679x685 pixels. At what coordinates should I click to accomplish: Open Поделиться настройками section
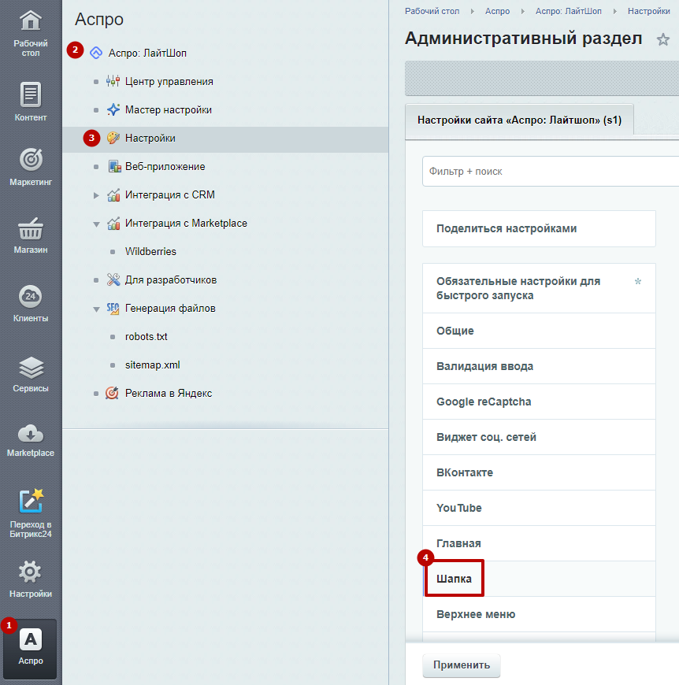tap(539, 228)
